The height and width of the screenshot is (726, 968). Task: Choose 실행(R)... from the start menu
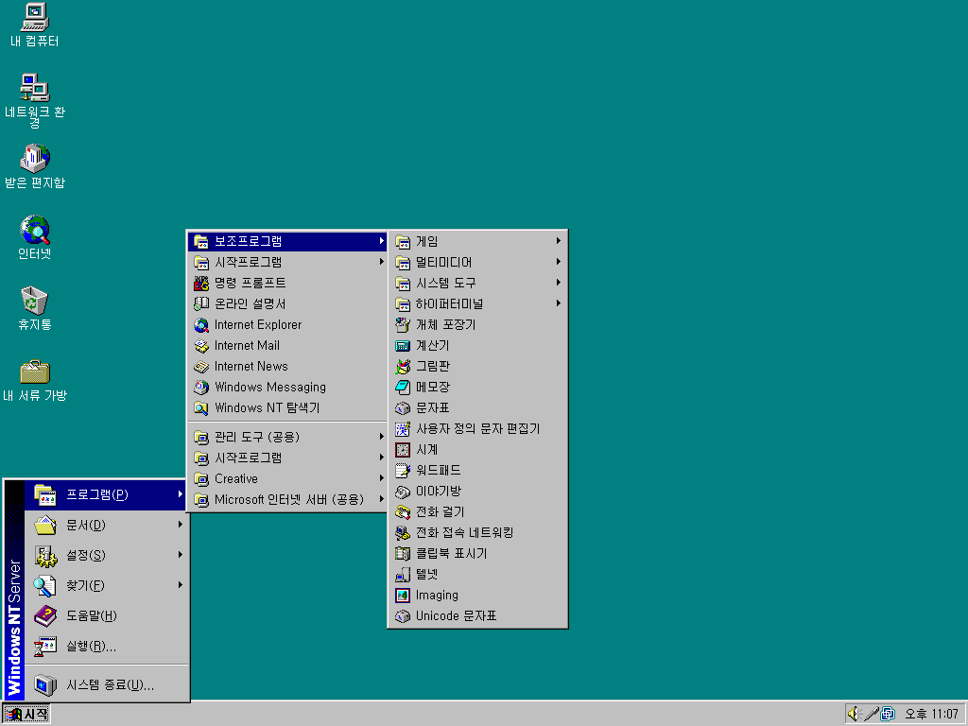106,647
